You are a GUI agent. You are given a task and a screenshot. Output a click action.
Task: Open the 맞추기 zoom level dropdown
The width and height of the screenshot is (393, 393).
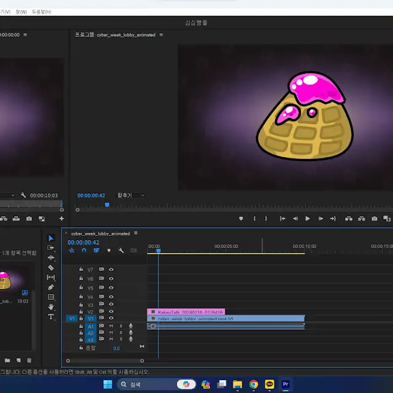[130, 195]
